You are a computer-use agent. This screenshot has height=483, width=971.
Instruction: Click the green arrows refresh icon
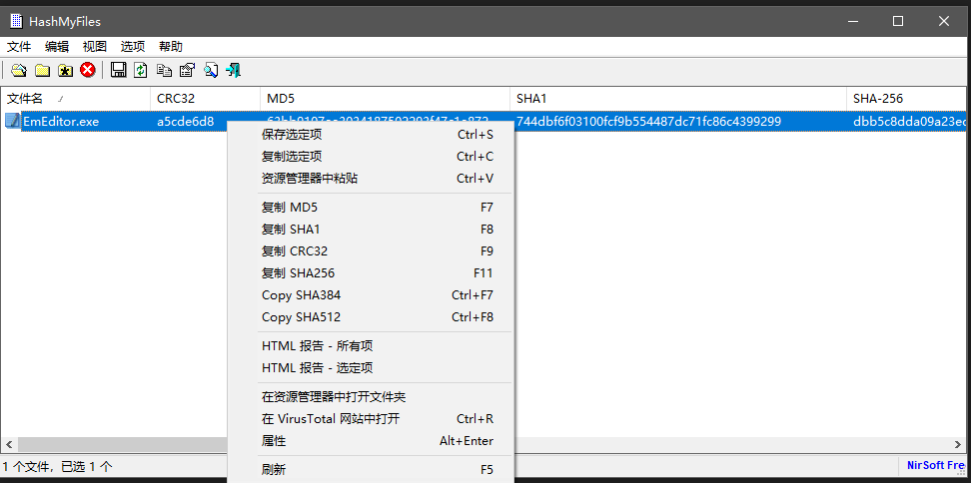(141, 70)
